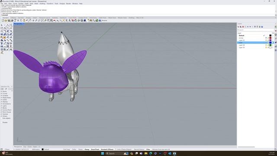This screenshot has width=277, height=156.
Task: Click the Layers panel help icon
Action: (x=262, y=27)
